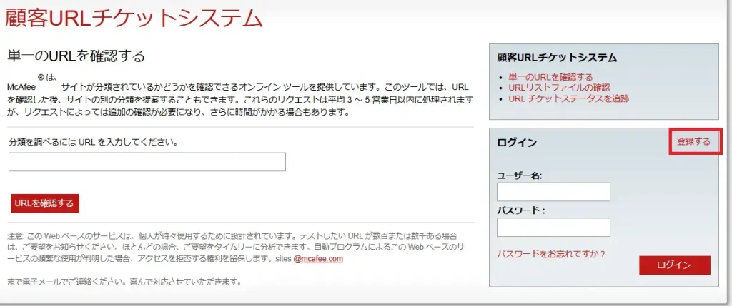Open the 単一のURLを確認する link
The height and width of the screenshot is (306, 732).
coord(550,77)
